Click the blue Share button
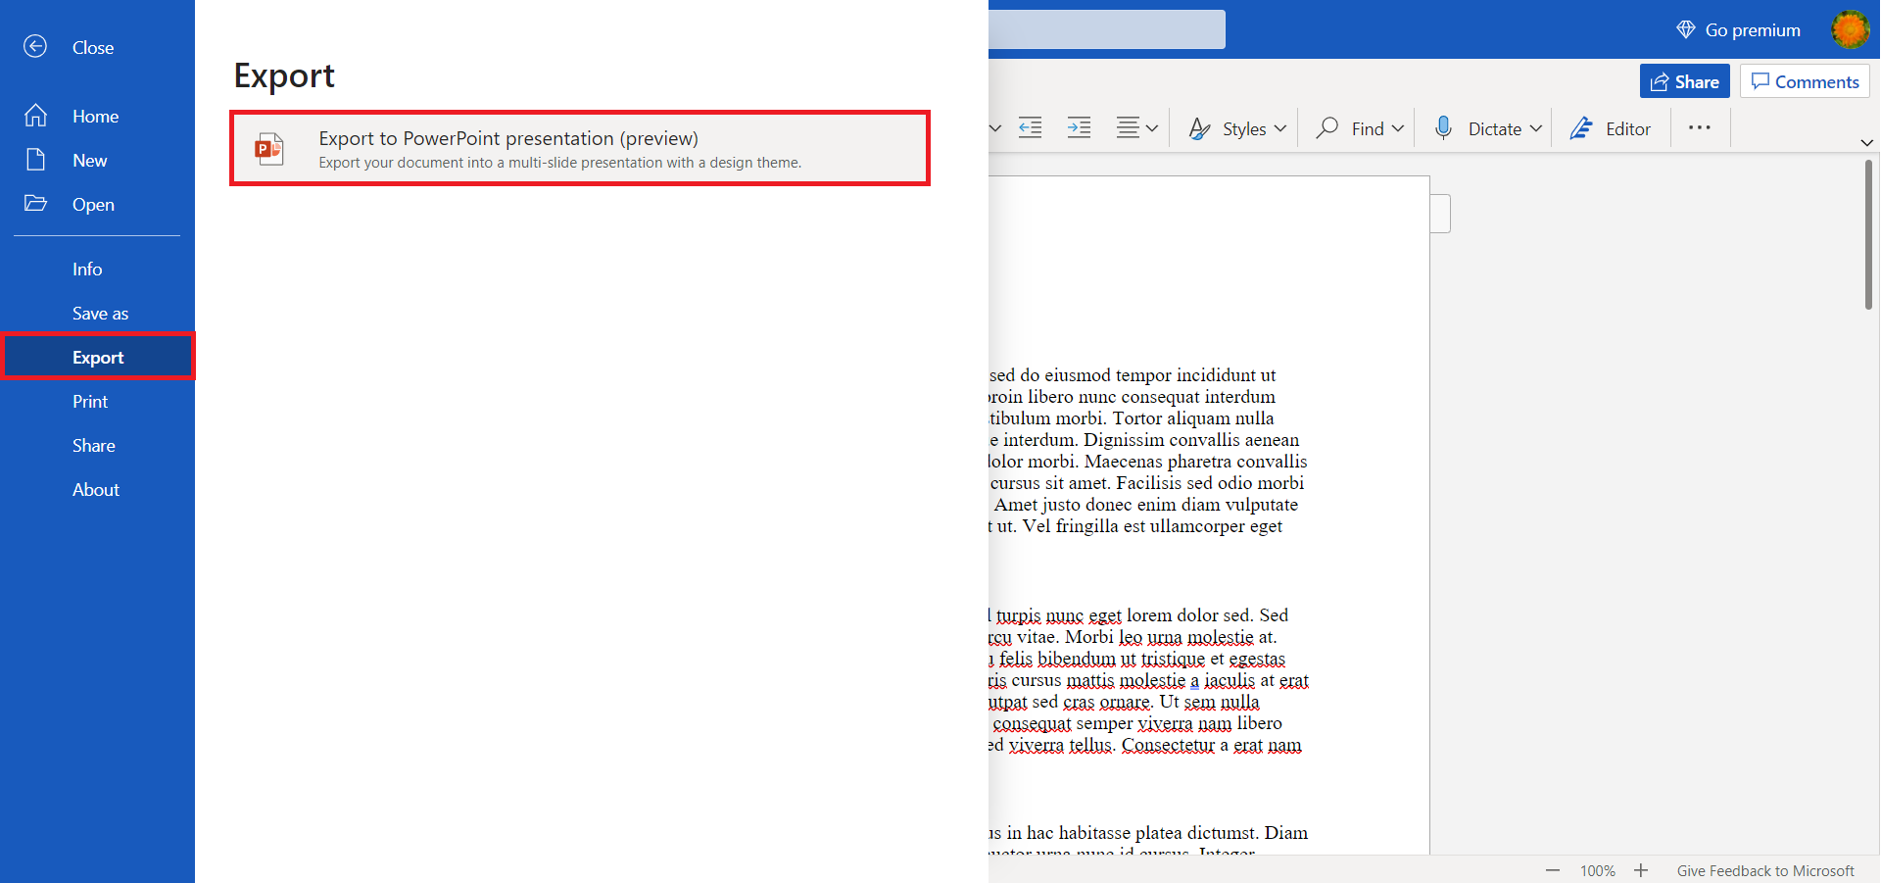 1684,81
